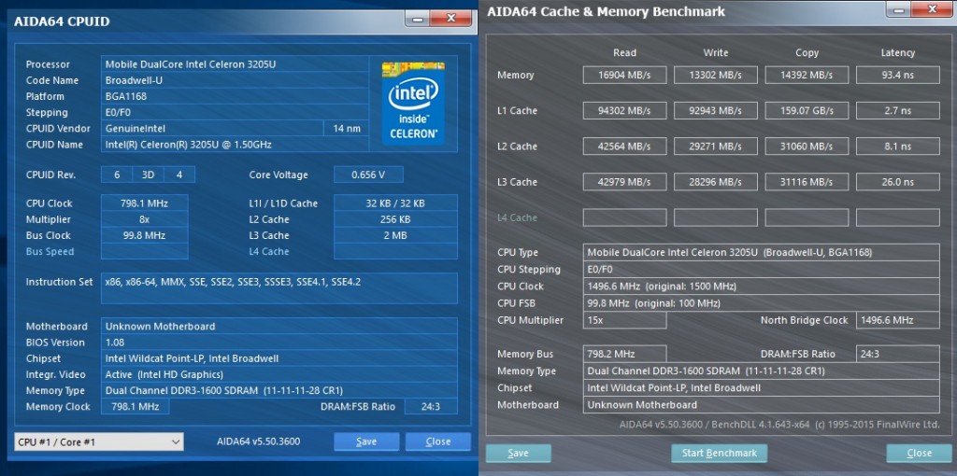Click the Memory Write result 13302 MB/s
Image resolution: width=957 pixels, height=476 pixels.
pos(715,75)
